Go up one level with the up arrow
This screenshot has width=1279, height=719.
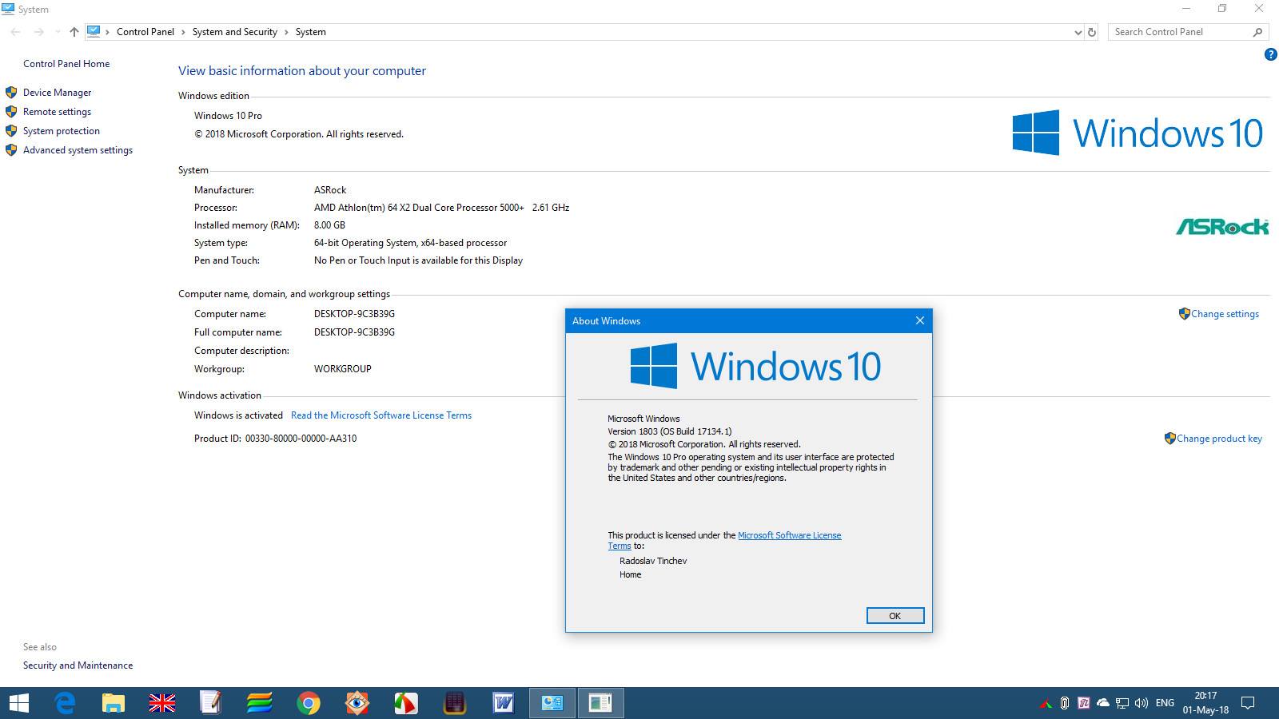coord(74,32)
